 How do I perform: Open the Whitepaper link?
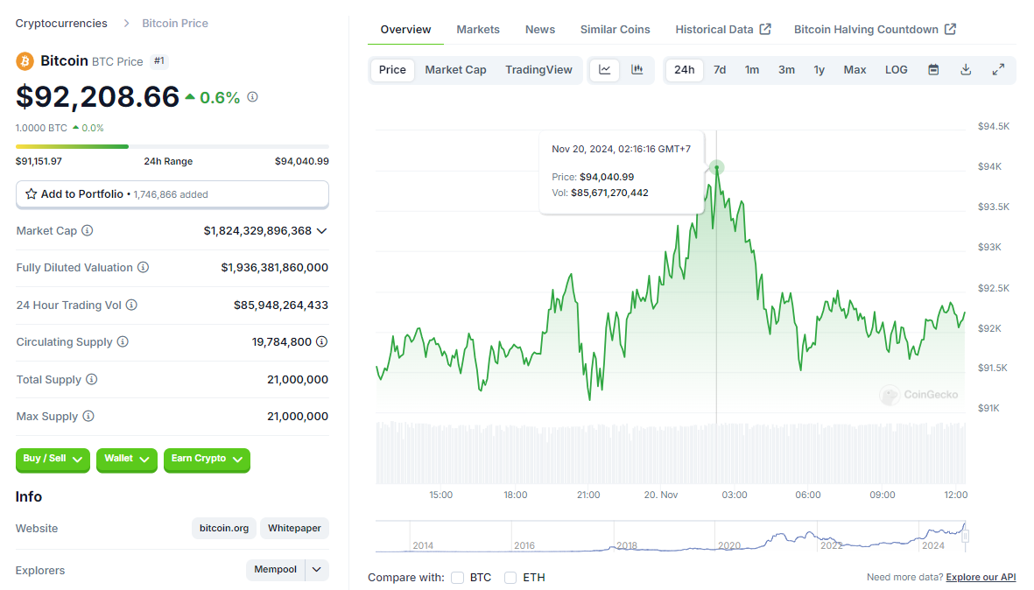tap(294, 528)
